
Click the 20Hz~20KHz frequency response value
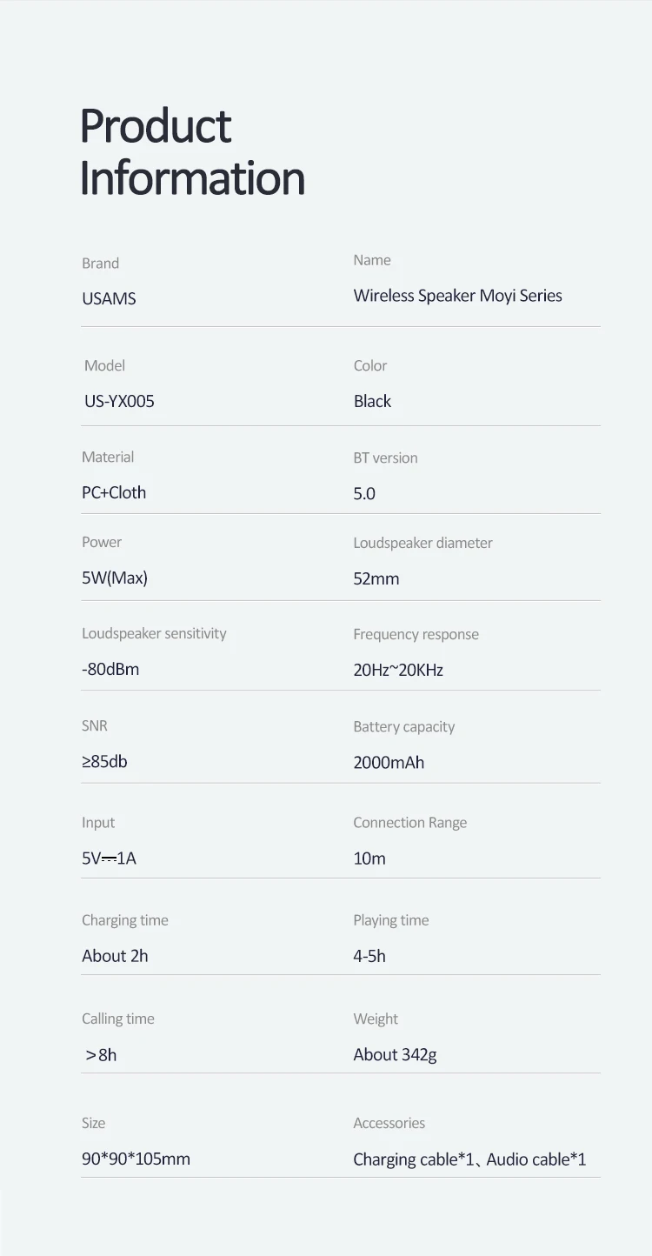[398, 670]
